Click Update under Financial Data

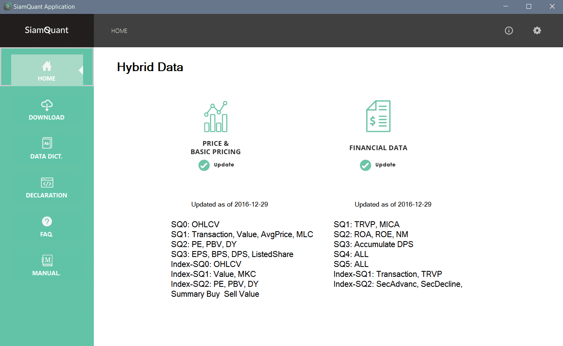(x=385, y=165)
